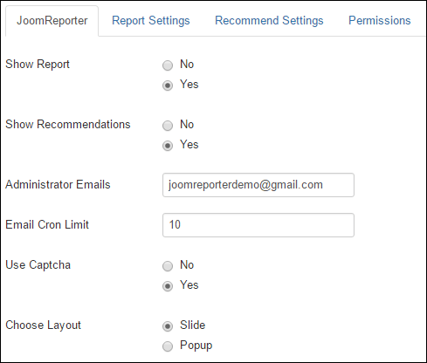Focus the Administrator Emails input field
This screenshot has height=363, width=427.
pos(258,185)
